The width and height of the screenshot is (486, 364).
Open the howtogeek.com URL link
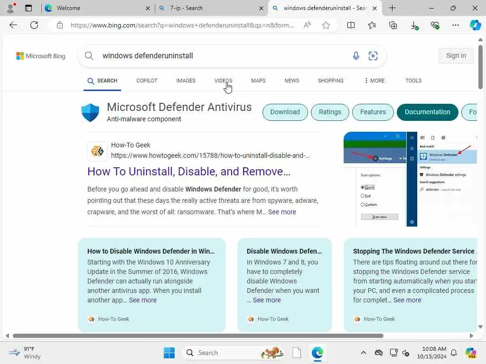coord(210,155)
